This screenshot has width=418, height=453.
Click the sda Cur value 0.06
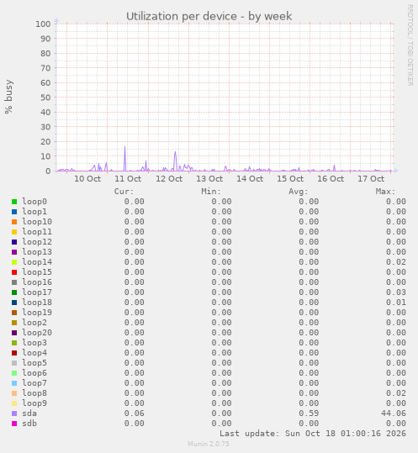(x=134, y=413)
